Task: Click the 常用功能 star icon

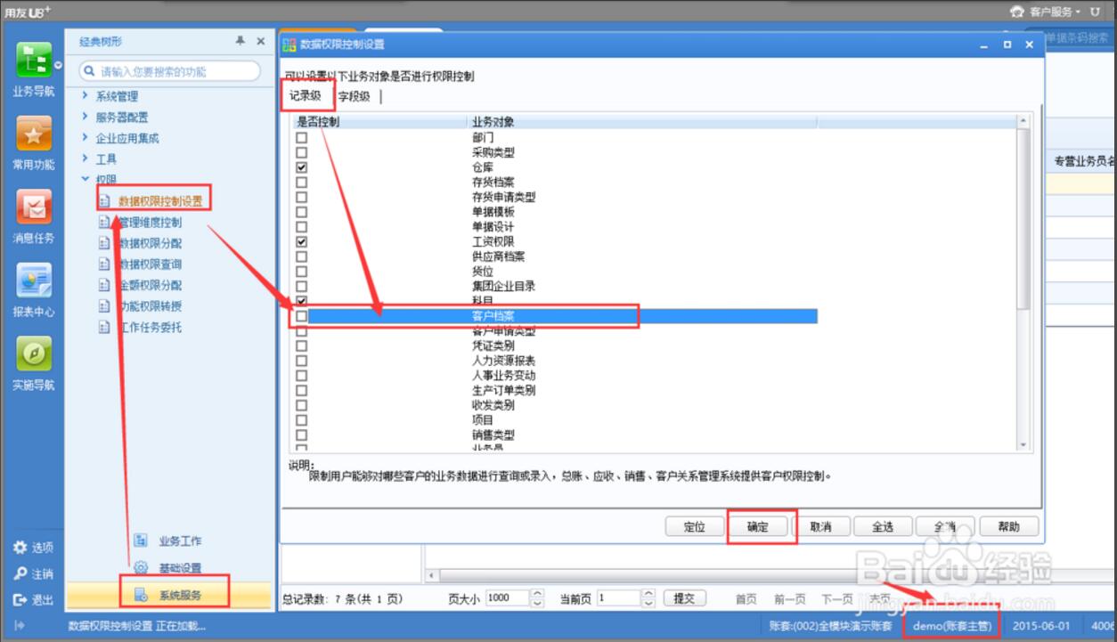Action: [x=34, y=134]
